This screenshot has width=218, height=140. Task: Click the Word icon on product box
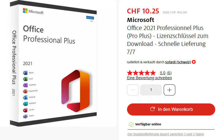pos(25,73)
